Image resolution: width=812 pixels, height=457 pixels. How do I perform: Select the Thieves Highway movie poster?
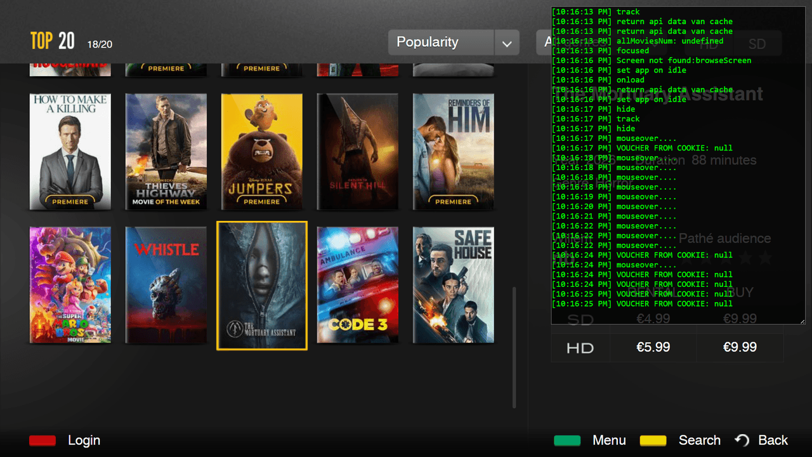[166, 152]
